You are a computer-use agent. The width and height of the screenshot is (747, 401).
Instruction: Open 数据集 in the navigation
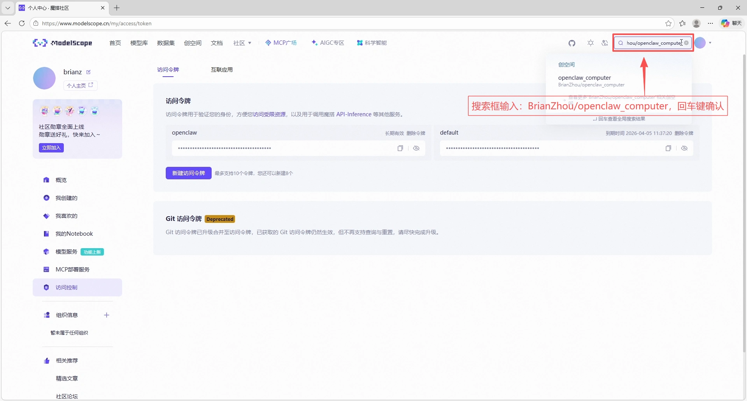pyautogui.click(x=166, y=43)
